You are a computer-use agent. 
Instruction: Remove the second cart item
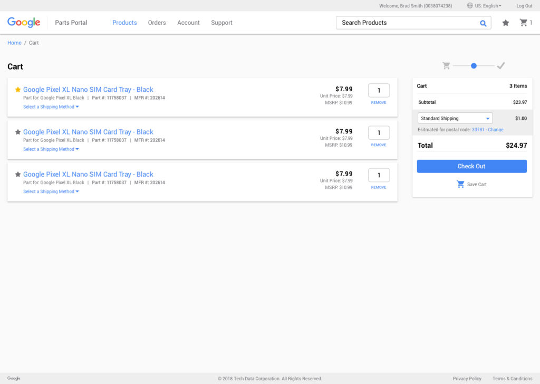379,145
